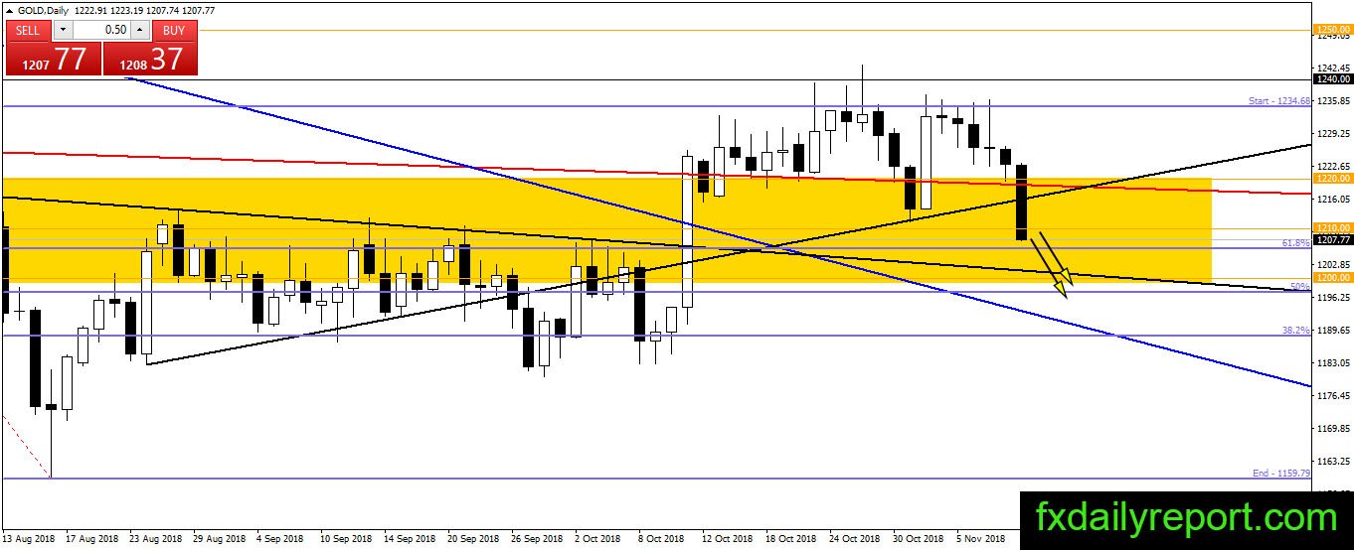Click the 1235.85 price axis value
This screenshot has height=550, width=1354.
(x=1331, y=101)
